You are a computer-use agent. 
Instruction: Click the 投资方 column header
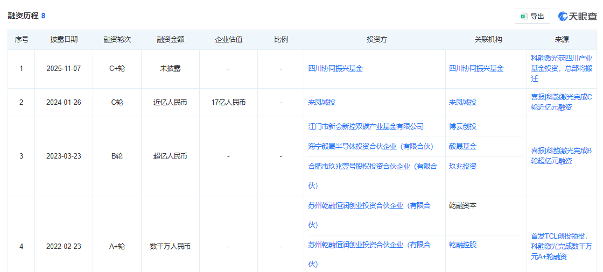click(375, 40)
